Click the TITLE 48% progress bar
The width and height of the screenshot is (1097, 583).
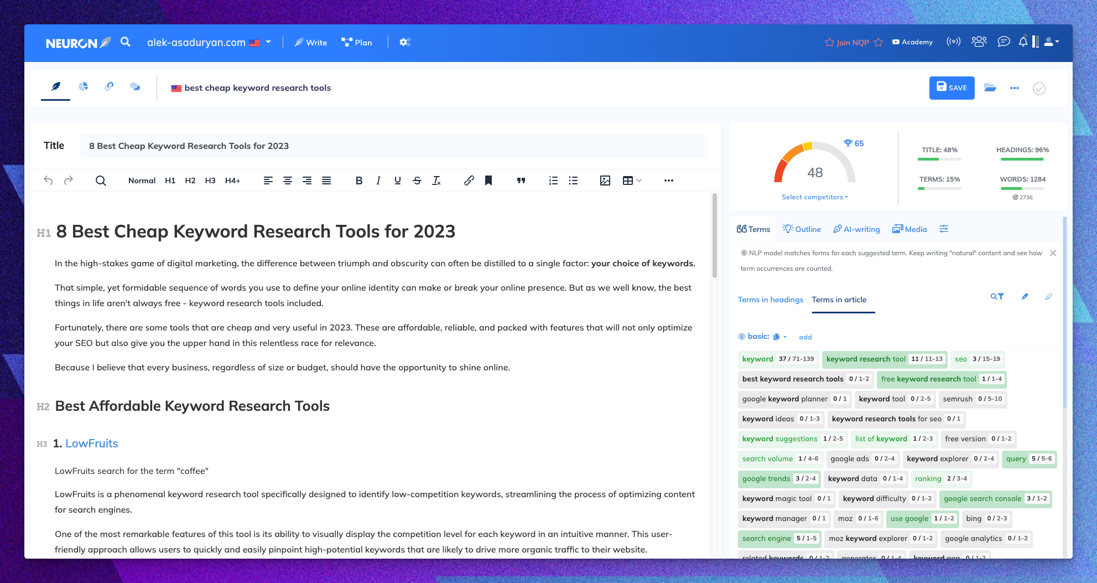(x=939, y=159)
